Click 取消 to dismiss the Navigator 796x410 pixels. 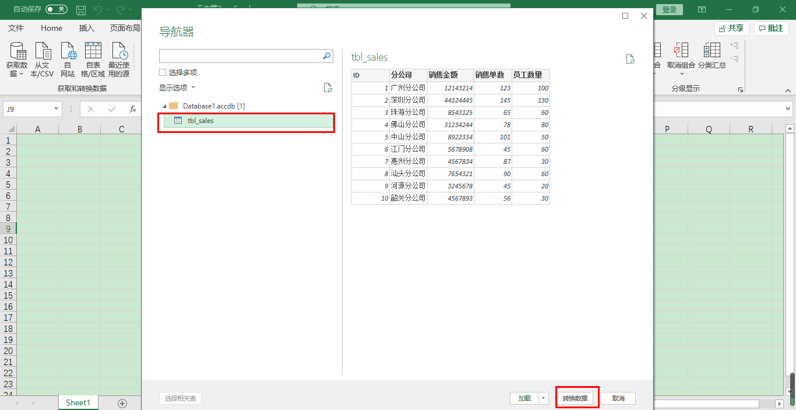pos(618,398)
